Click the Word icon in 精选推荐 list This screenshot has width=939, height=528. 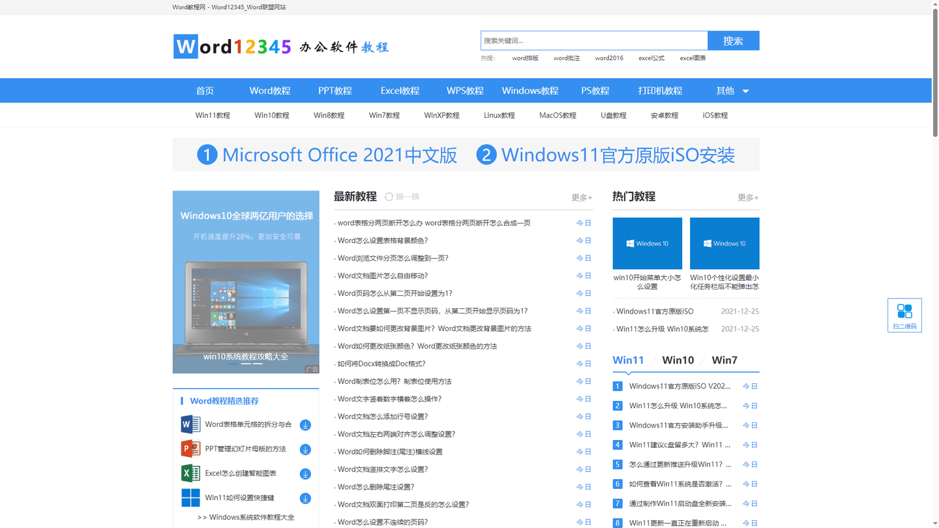pos(190,424)
